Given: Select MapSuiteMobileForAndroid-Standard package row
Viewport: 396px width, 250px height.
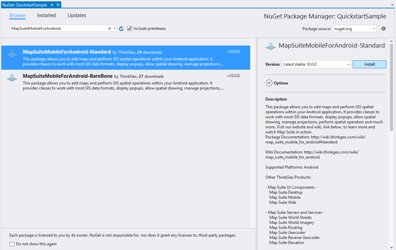Looking at the screenshot, I should [x=126, y=58].
